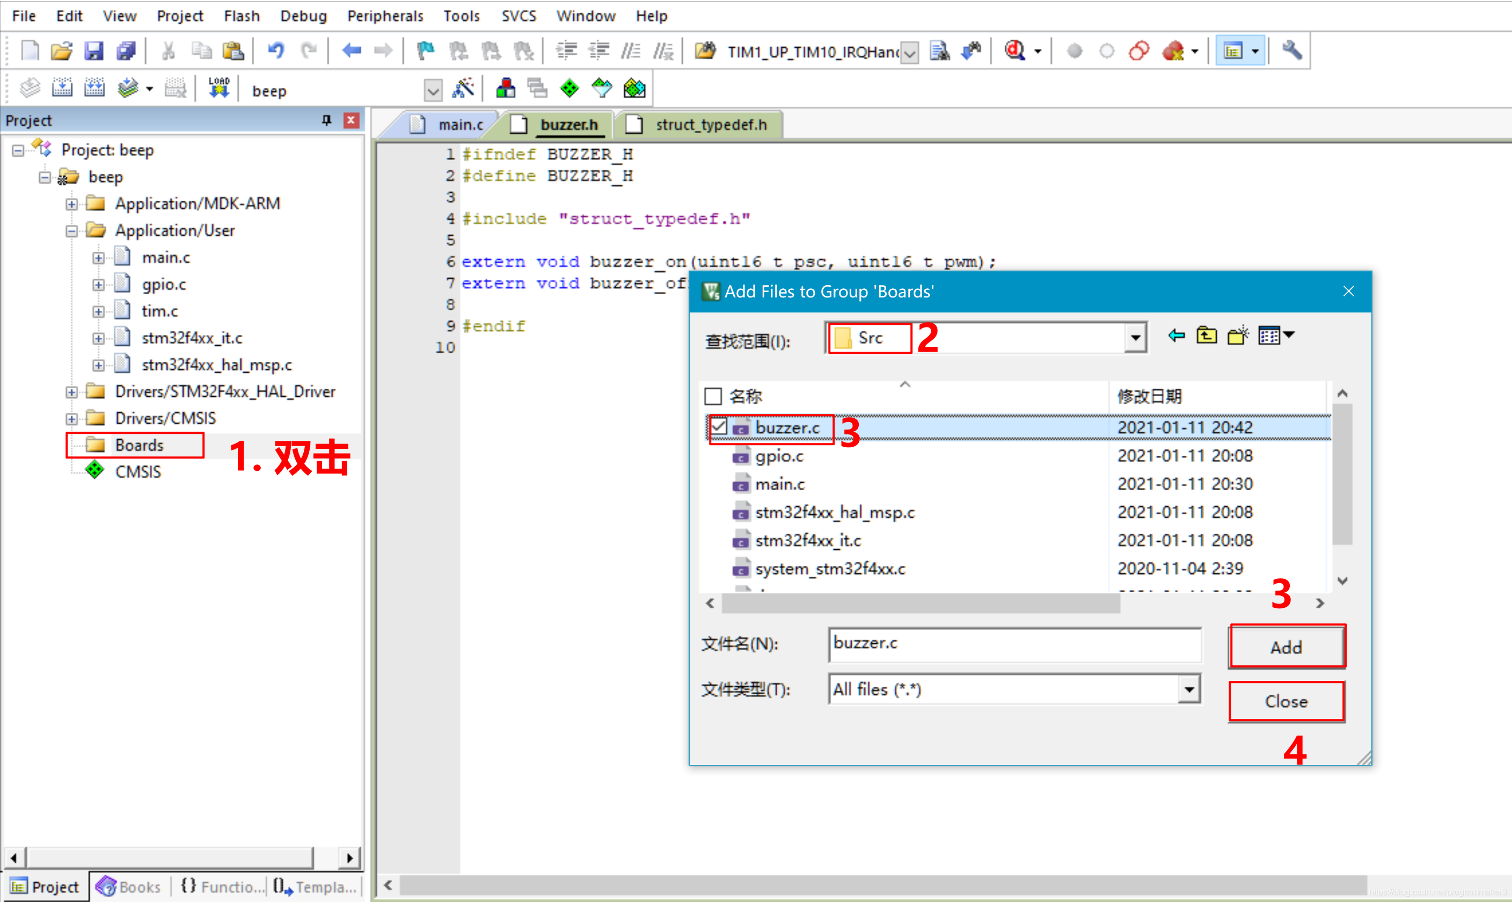This screenshot has height=902, width=1512.
Task: Expand the Drivers/CMSIS tree group
Action: point(72,419)
